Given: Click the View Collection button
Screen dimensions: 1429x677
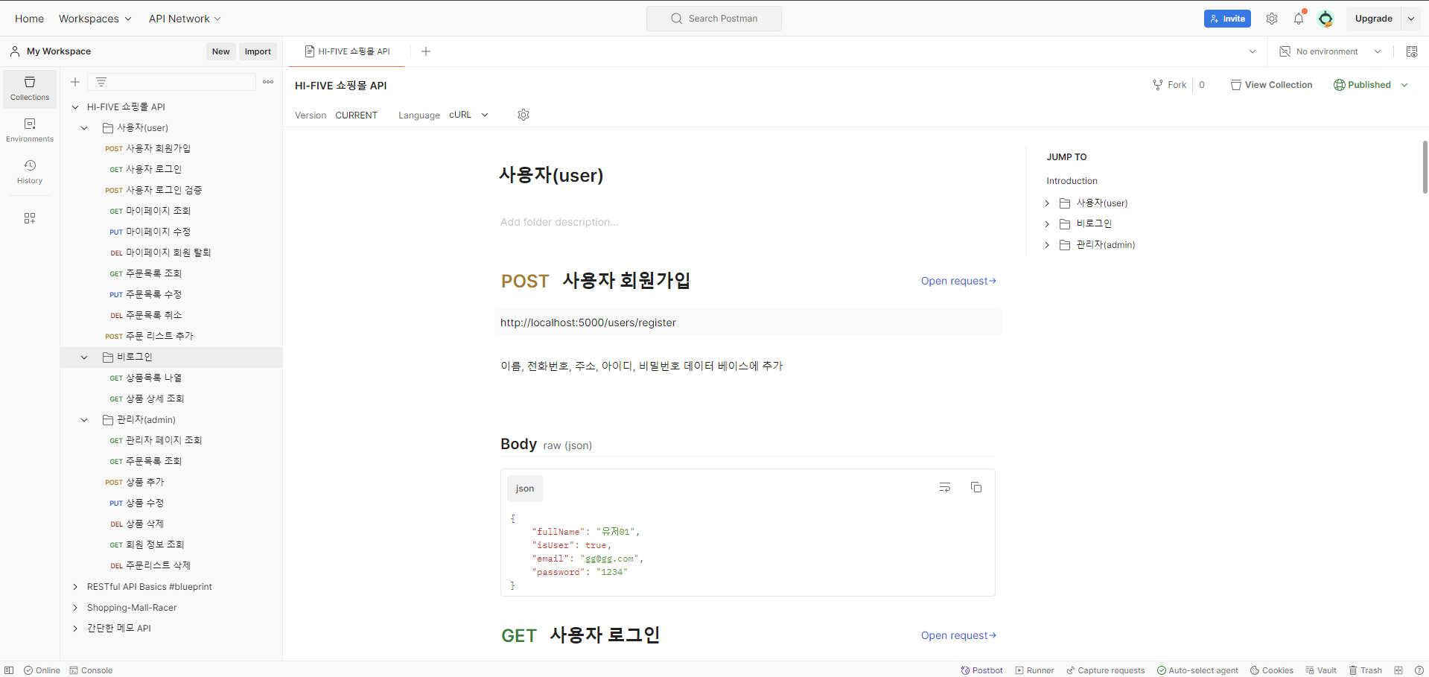Looking at the screenshot, I should pyautogui.click(x=1271, y=85).
